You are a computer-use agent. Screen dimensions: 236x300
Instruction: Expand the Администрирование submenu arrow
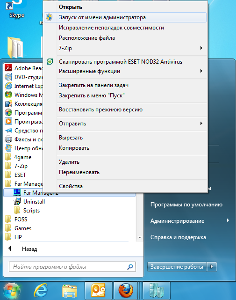(x=228, y=220)
